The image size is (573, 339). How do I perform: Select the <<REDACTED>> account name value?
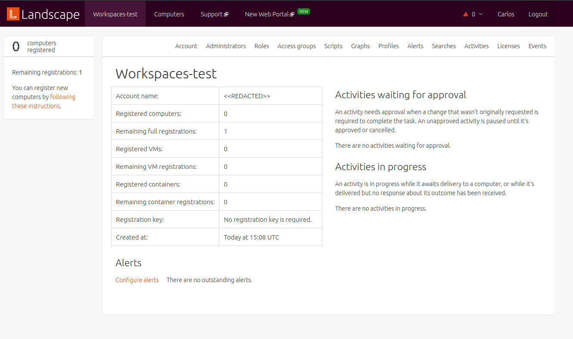247,96
